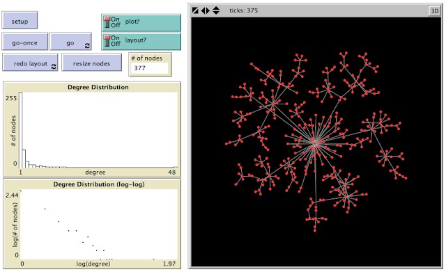Click the central hub node in network

[x=314, y=144]
